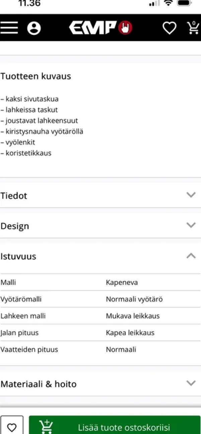Tap the Tuotteen kuvaus heading

(x=36, y=76)
